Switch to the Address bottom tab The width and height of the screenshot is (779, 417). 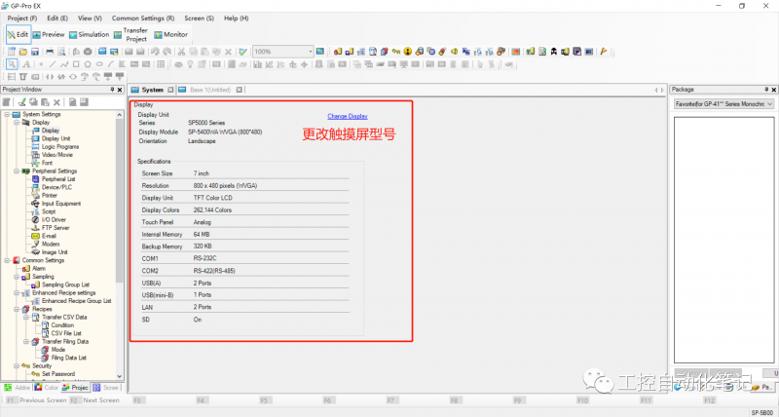coord(18,388)
